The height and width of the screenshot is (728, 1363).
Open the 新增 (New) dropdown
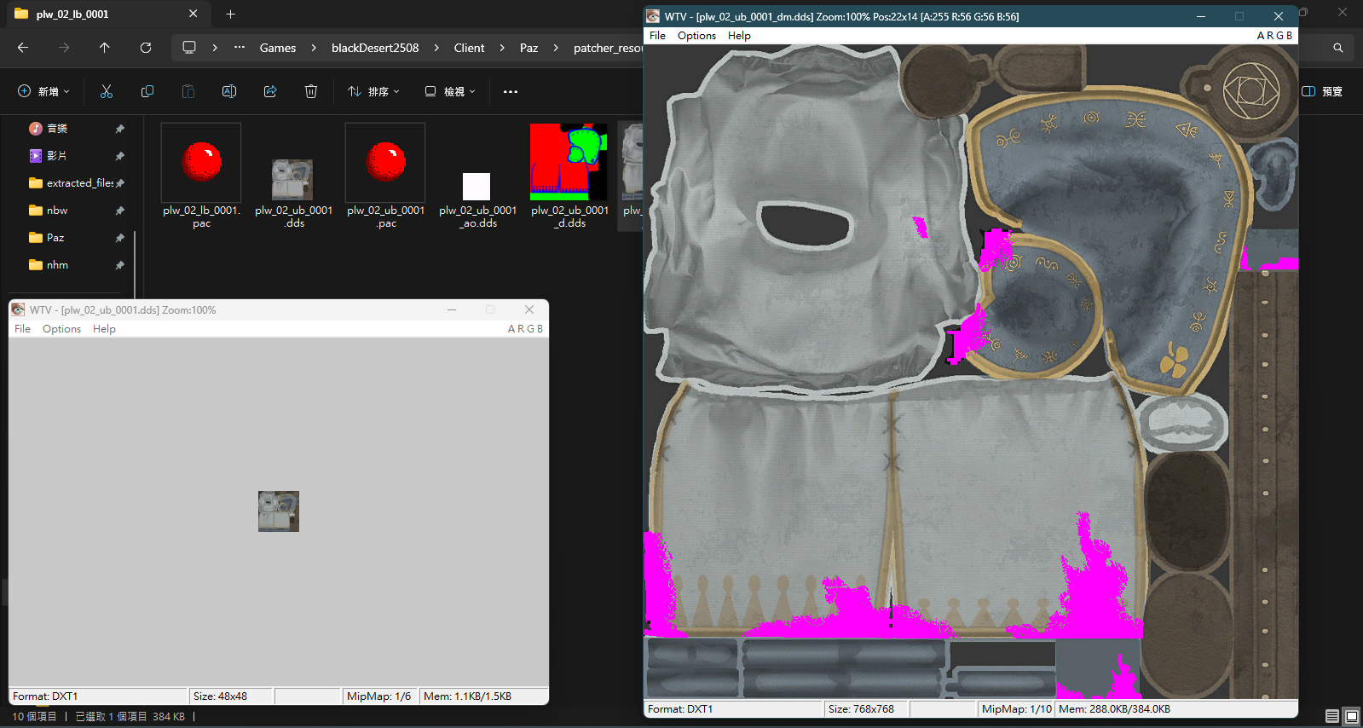click(44, 91)
